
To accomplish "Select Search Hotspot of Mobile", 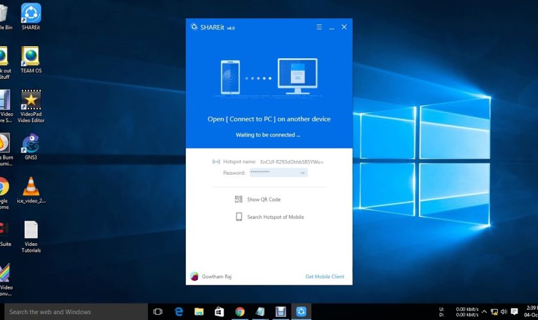I will [275, 217].
